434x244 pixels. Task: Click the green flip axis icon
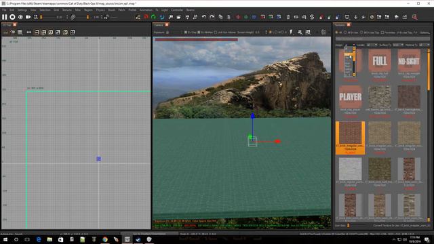click(246, 17)
